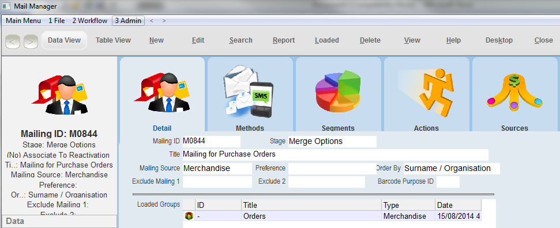Click the Edit toolbar button
560x228 pixels.
pos(198,40)
